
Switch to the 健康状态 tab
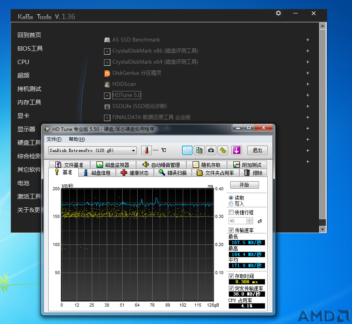[x=135, y=172]
